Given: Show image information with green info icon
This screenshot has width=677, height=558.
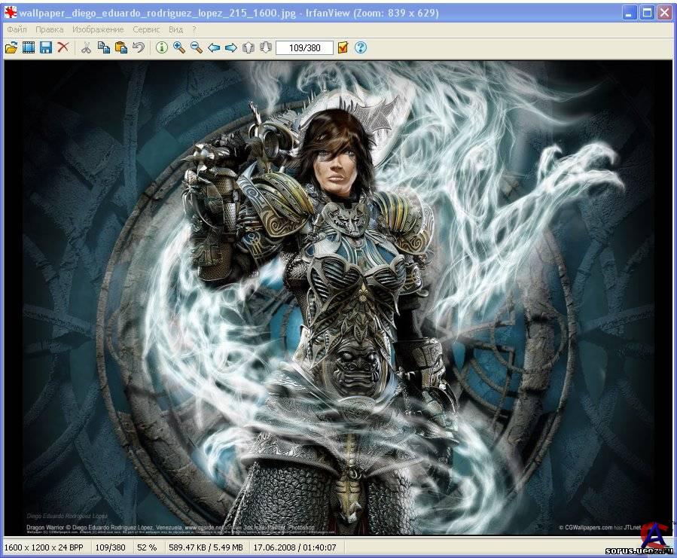Looking at the screenshot, I should pos(161,47).
